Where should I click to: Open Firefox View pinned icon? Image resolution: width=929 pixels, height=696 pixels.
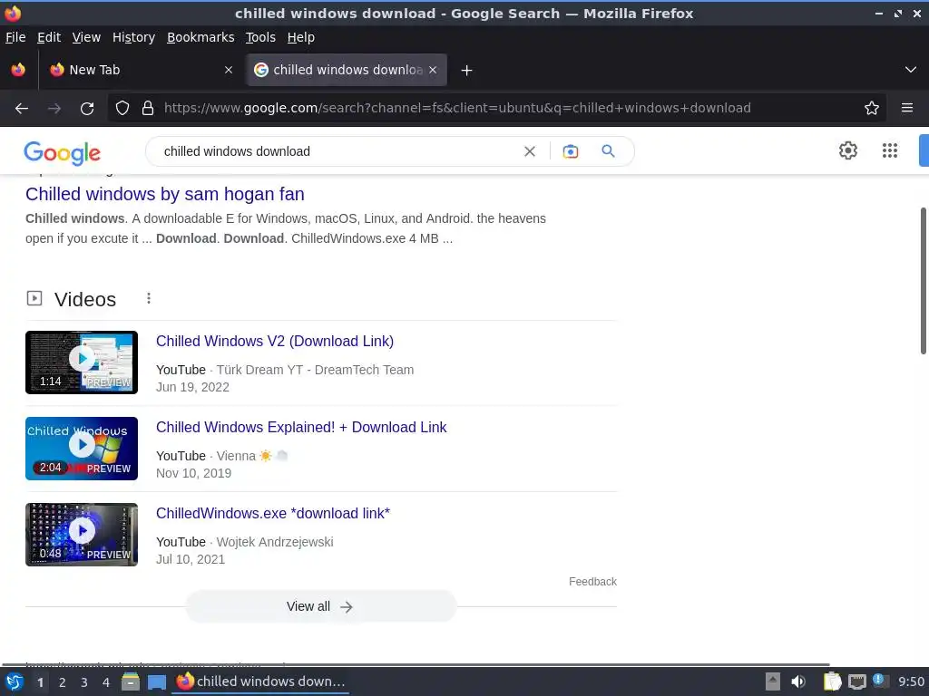tap(18, 70)
